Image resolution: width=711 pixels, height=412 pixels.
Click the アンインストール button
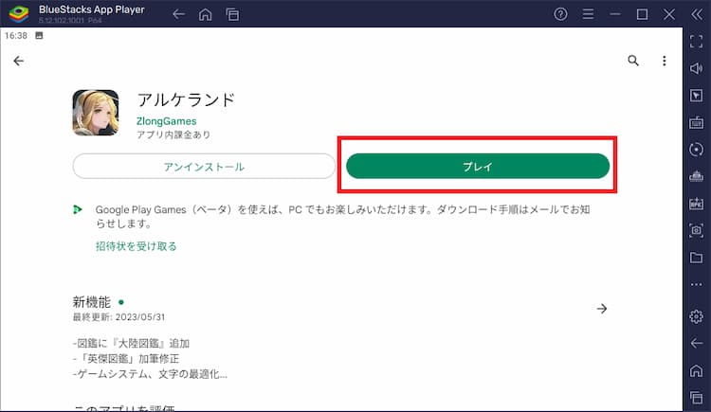tap(204, 167)
